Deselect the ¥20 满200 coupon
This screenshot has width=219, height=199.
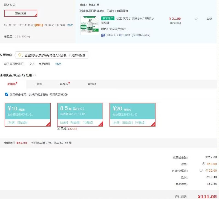132,115
